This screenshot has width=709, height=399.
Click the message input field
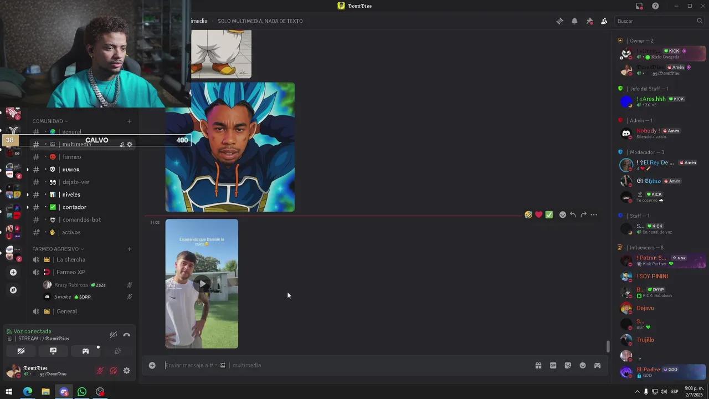(343, 365)
